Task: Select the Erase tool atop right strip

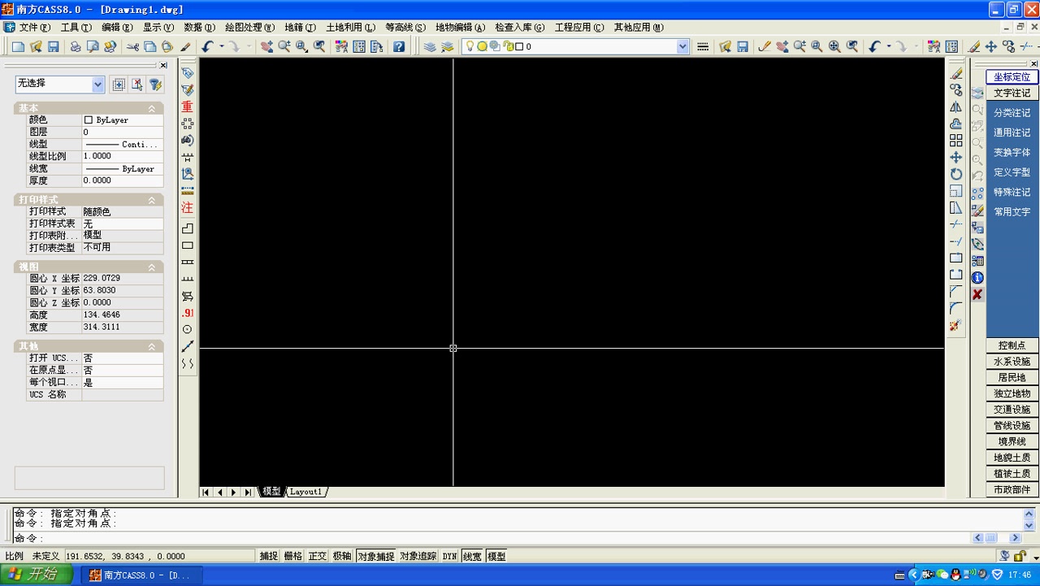Action: 956,74
